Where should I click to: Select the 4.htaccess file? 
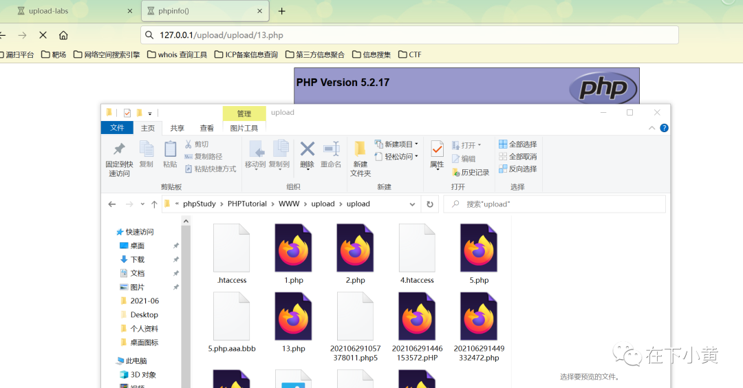coord(417,254)
